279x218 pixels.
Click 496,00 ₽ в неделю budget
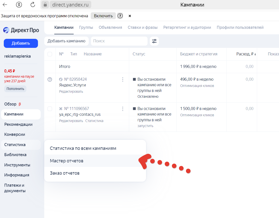tap(197, 79)
